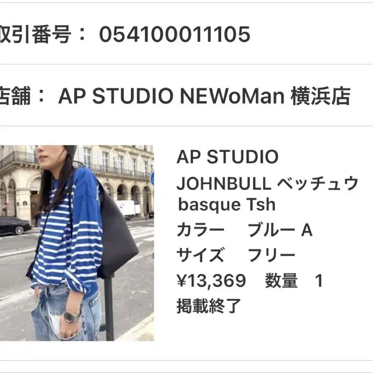Open the blue striped shirt product thumbnail
Viewport: 373px width, 373px height.
click(77, 243)
